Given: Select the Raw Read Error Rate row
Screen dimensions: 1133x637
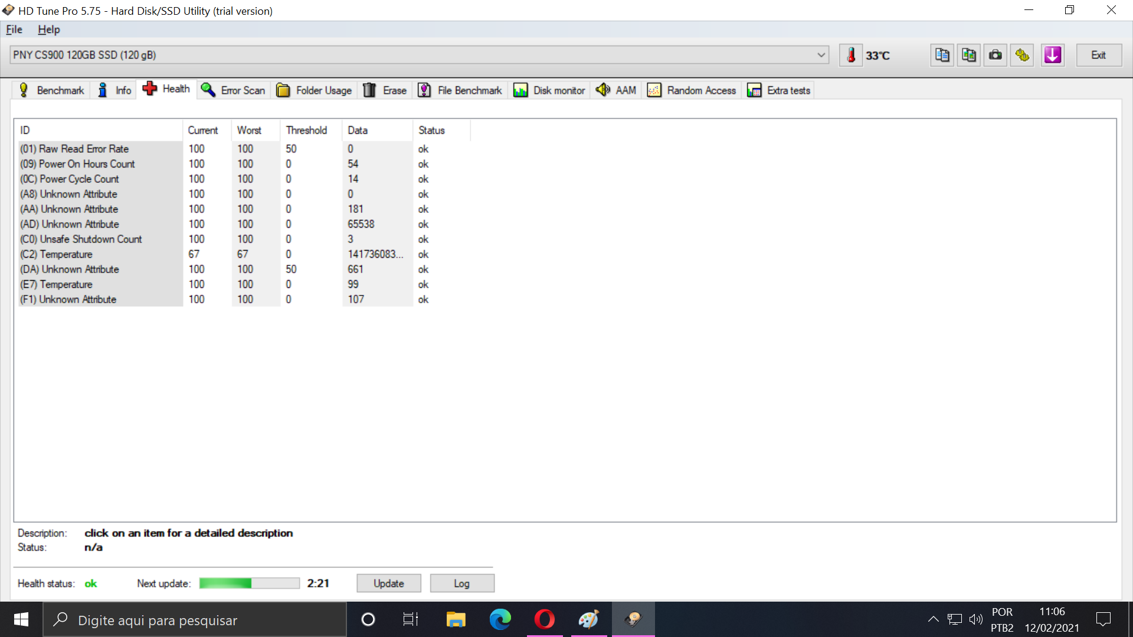Looking at the screenshot, I should (x=244, y=149).
